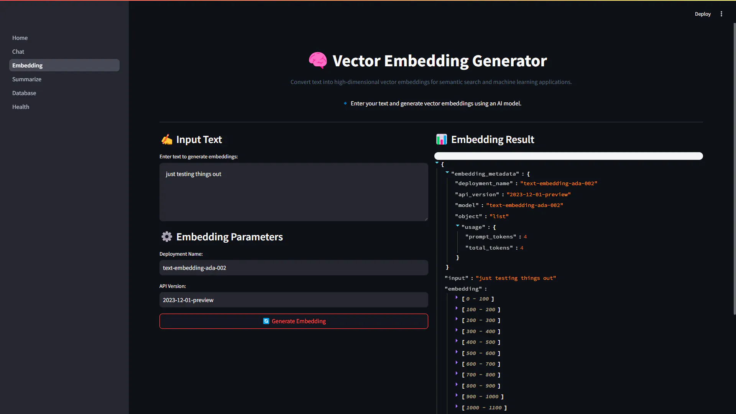Select the Embedding page in sidebar
The image size is (736, 414).
tap(64, 65)
